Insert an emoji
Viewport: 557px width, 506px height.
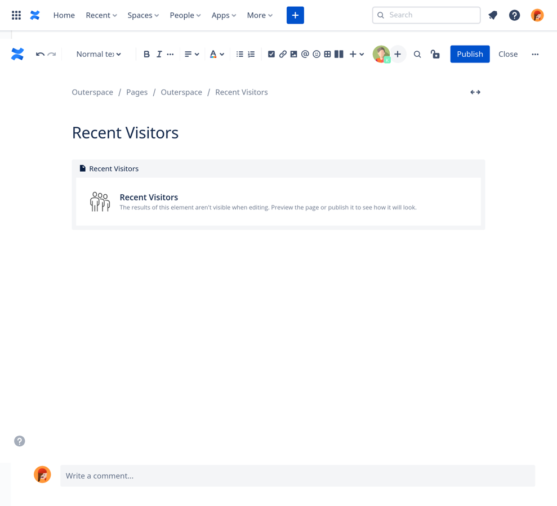(317, 54)
